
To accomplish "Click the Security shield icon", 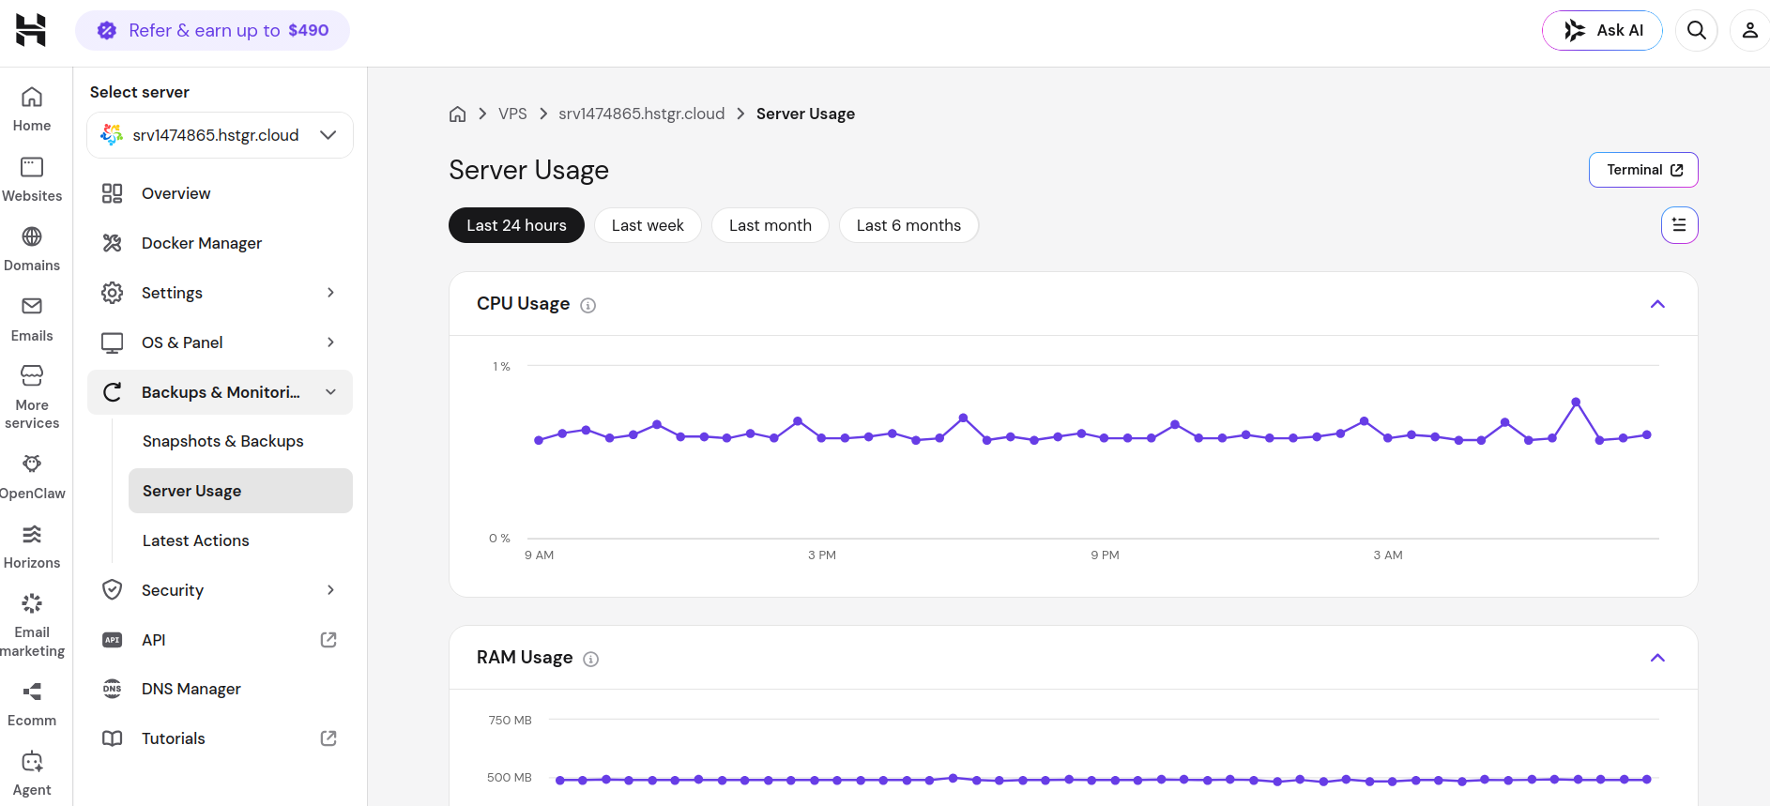I will coord(113,590).
